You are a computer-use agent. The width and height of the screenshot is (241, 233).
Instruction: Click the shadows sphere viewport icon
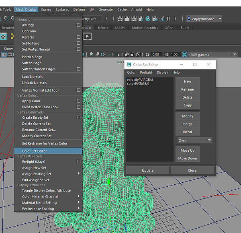tap(91, 54)
